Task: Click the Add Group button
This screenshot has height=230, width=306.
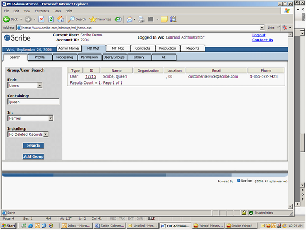Action: (34, 157)
